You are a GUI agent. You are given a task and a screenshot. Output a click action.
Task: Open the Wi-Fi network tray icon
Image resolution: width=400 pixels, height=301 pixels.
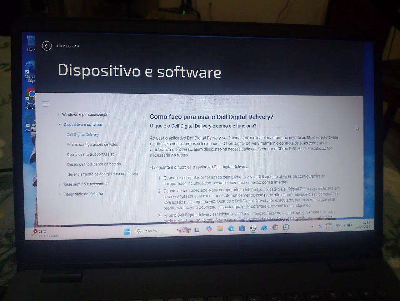[338, 225]
